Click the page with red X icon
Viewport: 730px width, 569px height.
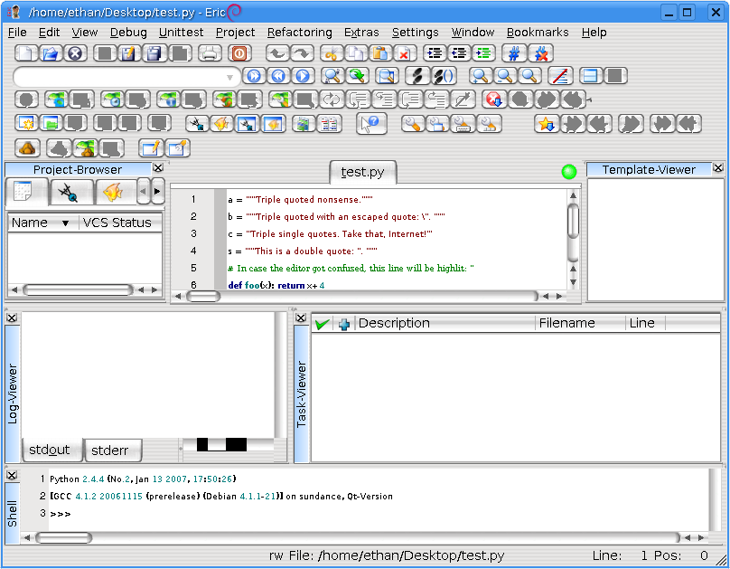tap(405, 53)
